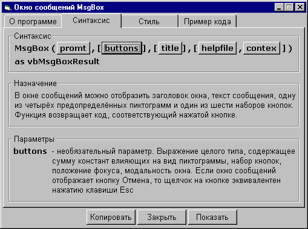Switch to the О программе tab
This screenshot has width=308, height=229.
tap(33, 21)
